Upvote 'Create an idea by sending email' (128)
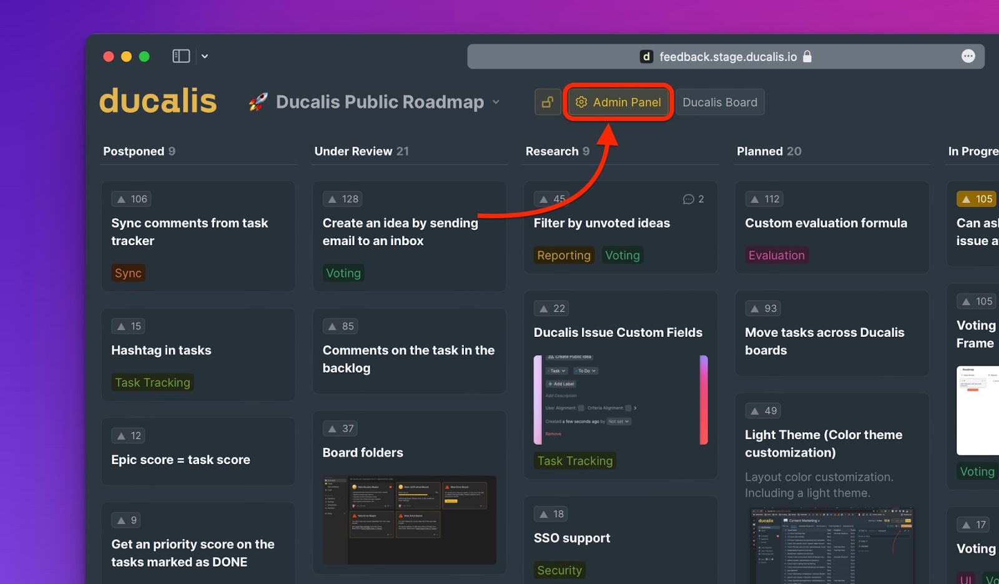 point(342,199)
